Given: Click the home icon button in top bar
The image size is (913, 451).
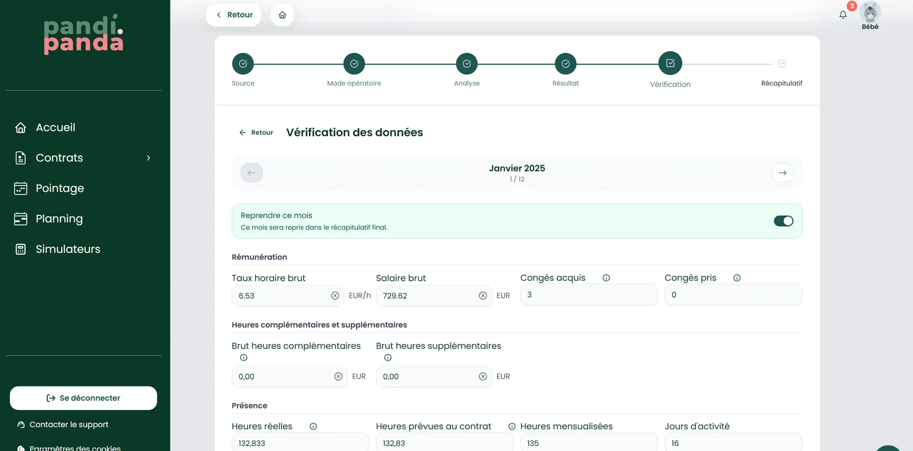Looking at the screenshot, I should click(282, 15).
